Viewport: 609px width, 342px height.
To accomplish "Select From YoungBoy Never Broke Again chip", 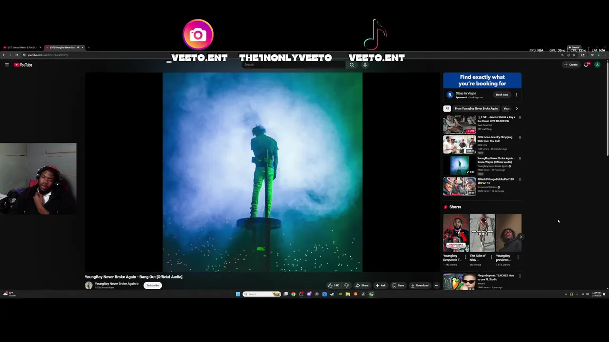I will (476, 108).
